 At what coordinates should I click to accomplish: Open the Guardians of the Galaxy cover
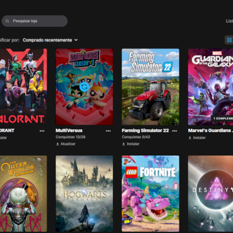pos(210,87)
